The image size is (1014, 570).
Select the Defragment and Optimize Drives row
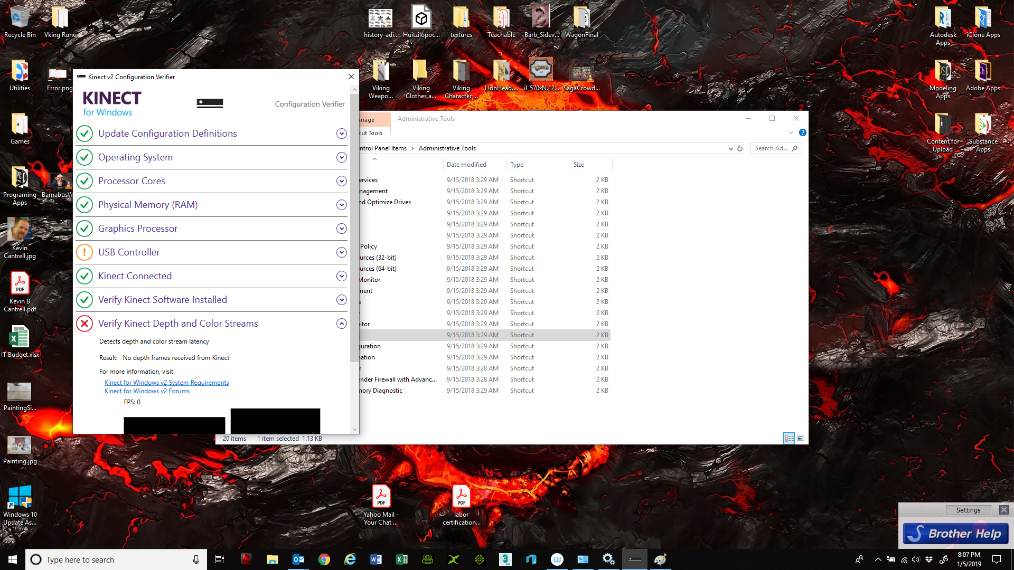click(x=484, y=202)
